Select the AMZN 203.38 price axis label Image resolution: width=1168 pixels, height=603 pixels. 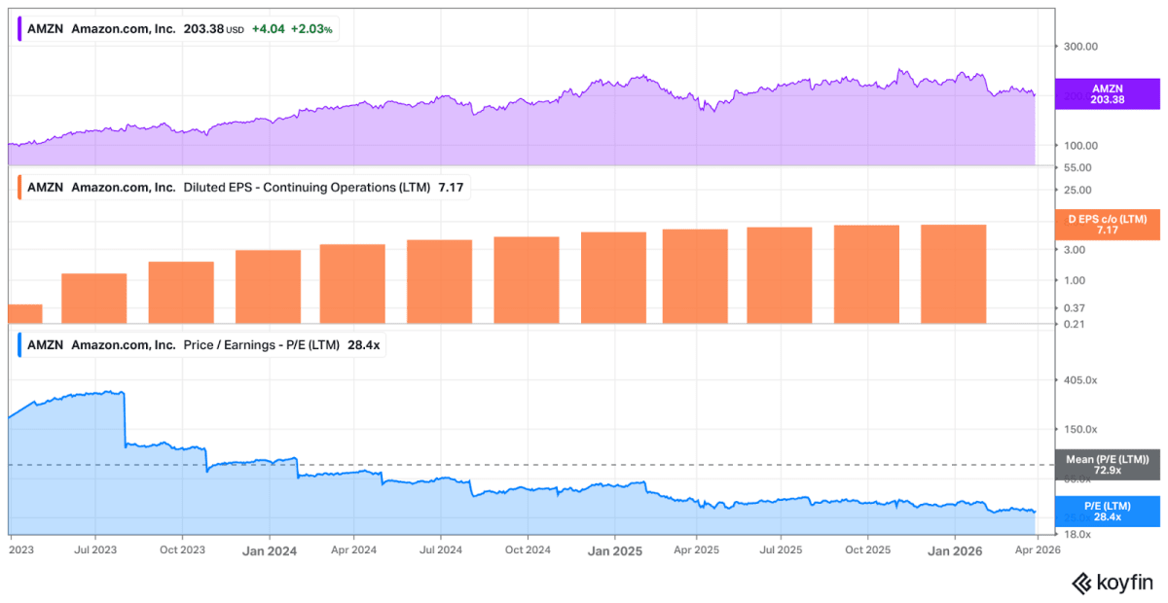click(x=1108, y=93)
